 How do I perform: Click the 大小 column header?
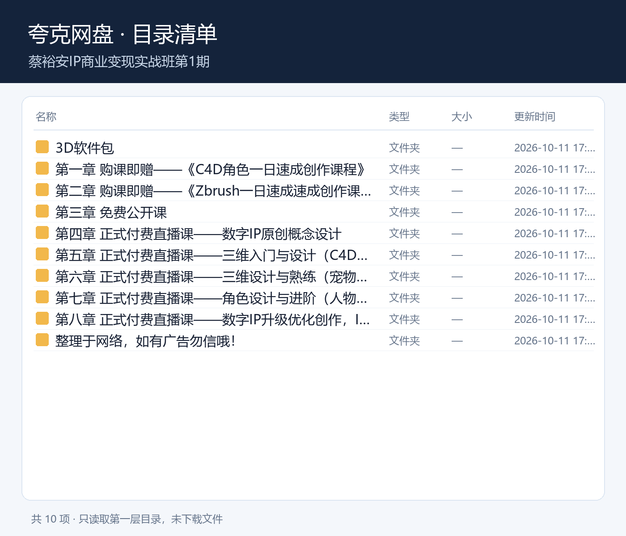pos(462,117)
